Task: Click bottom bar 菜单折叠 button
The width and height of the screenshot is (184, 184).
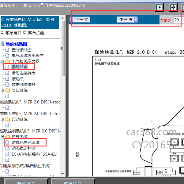Action: tap(73, 181)
